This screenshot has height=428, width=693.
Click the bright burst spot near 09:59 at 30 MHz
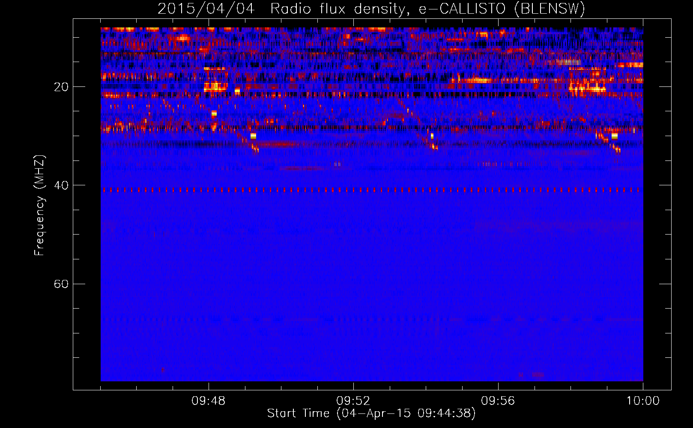[x=614, y=136]
